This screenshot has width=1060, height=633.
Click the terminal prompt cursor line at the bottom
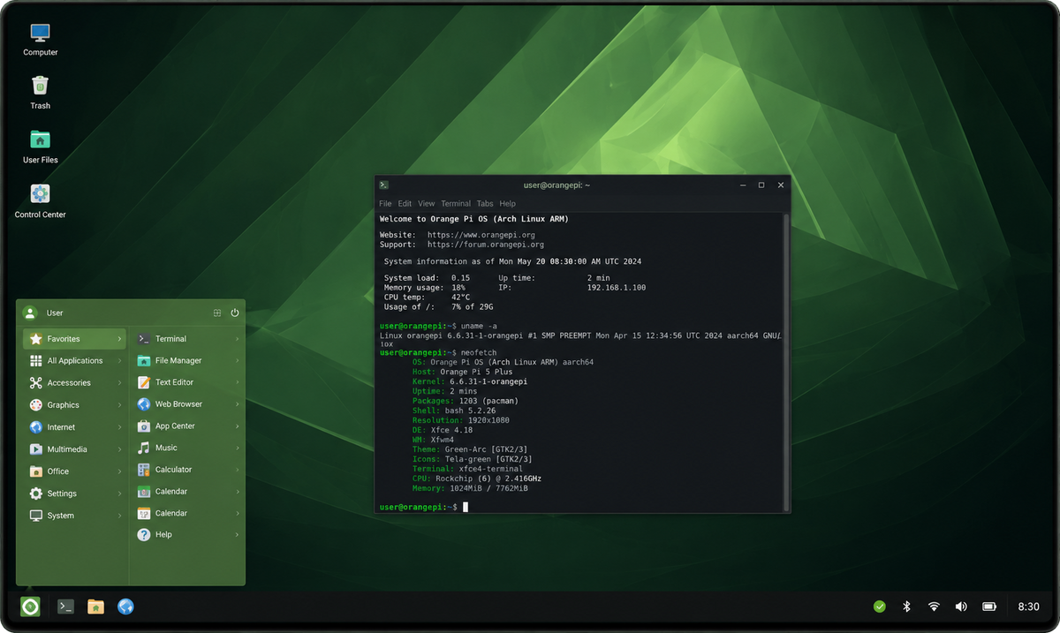tap(423, 508)
